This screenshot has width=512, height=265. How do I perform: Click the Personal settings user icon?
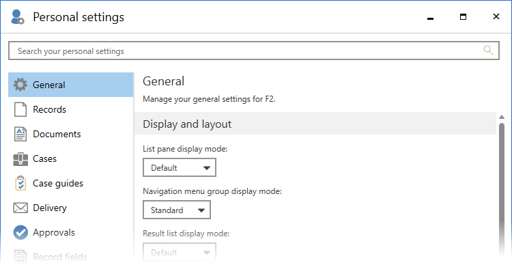[x=17, y=17]
